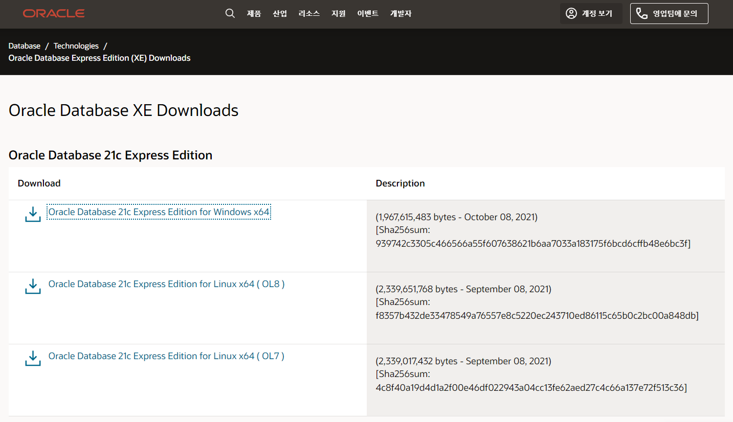733x422 pixels.
Task: Open the search magnifier icon
Action: tap(230, 13)
